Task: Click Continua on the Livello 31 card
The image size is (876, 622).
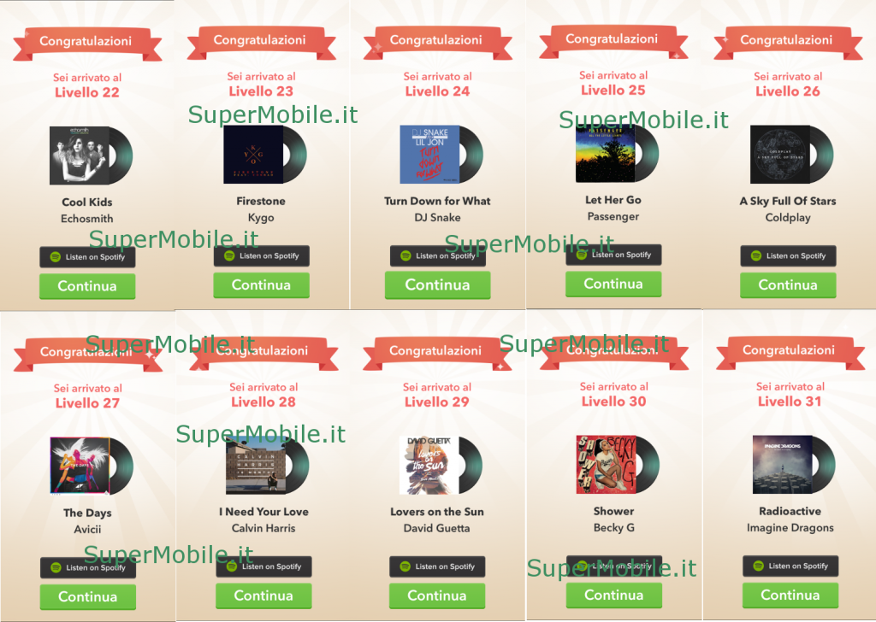Action: point(790,596)
